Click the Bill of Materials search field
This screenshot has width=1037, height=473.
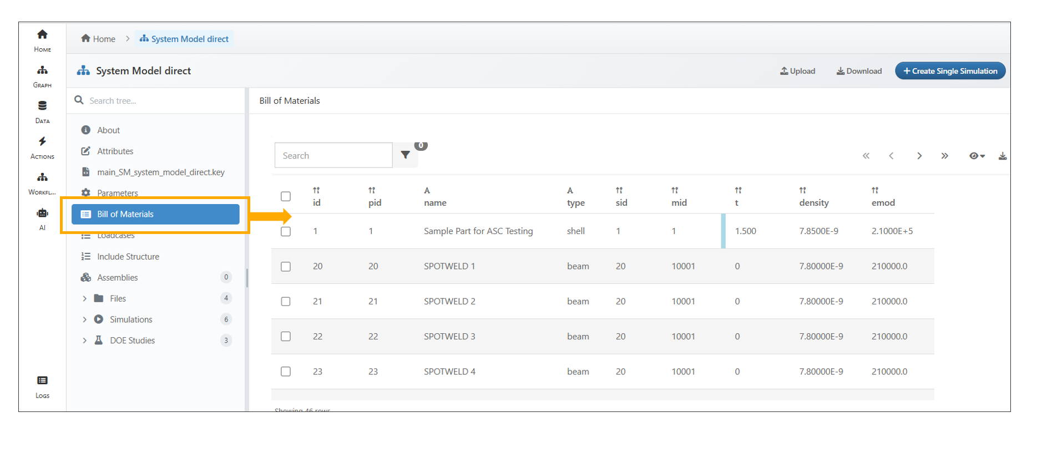pos(333,156)
